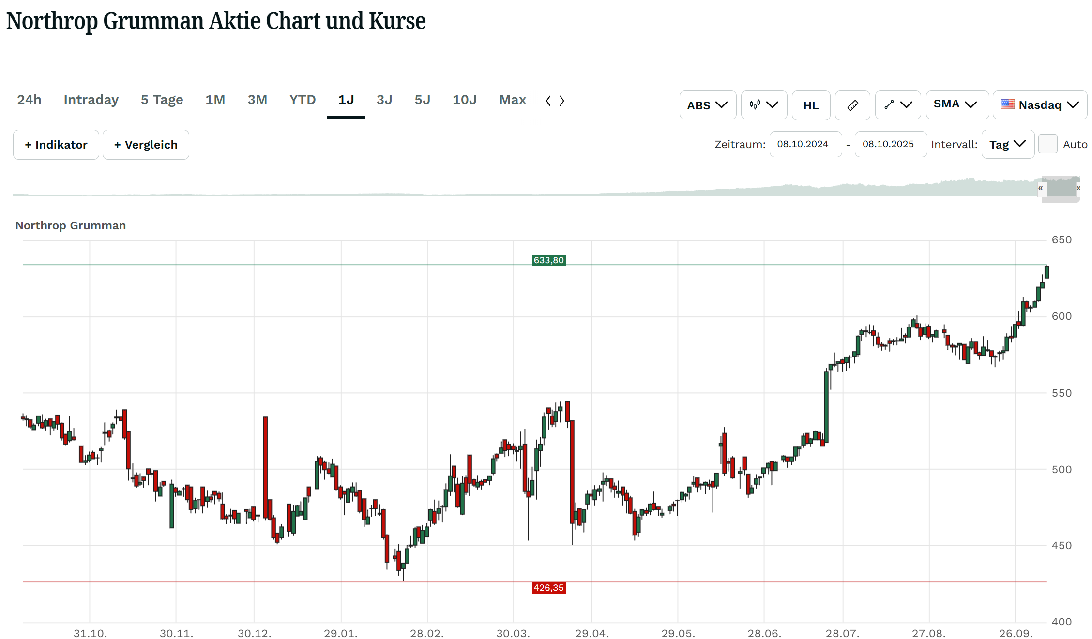The image size is (1092, 639).
Task: Click the left range navigator handle
Action: point(1040,188)
